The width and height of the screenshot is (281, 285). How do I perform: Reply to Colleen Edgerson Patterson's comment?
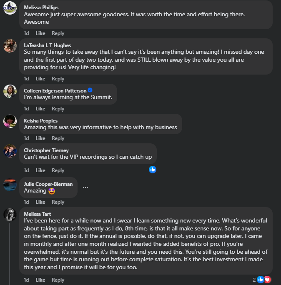coord(58,109)
